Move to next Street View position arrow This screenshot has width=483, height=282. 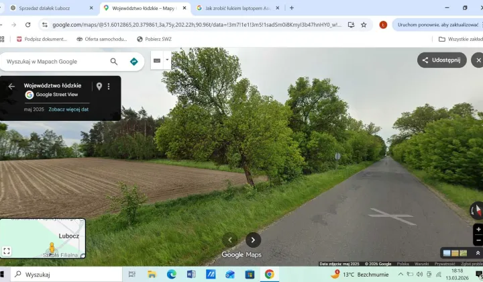[x=253, y=240]
